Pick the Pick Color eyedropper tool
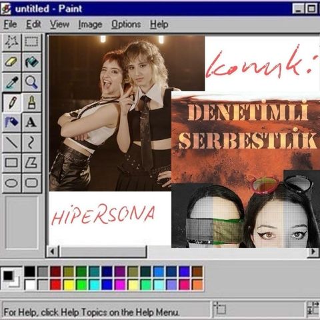320x320 pixels. point(12,82)
